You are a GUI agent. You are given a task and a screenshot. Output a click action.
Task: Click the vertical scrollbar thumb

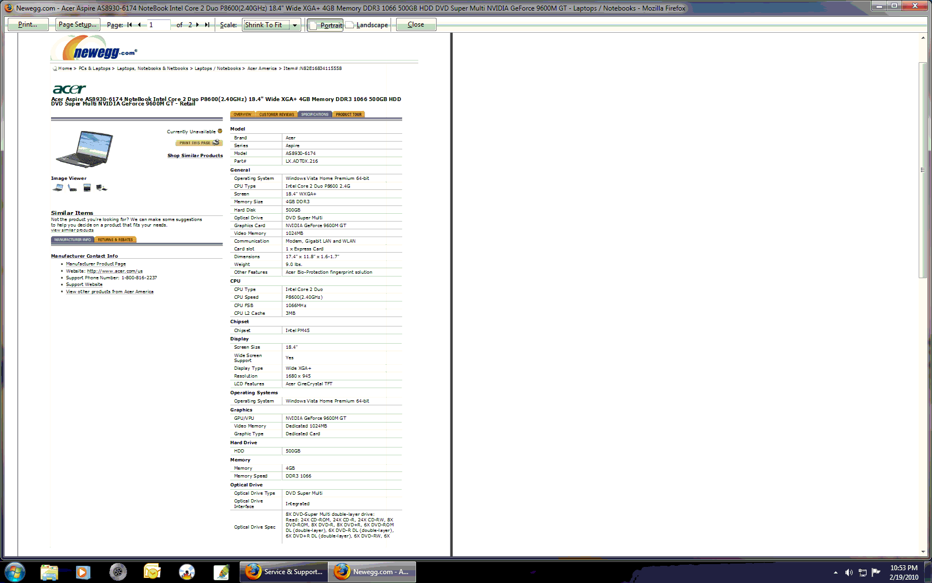pyautogui.click(x=923, y=170)
